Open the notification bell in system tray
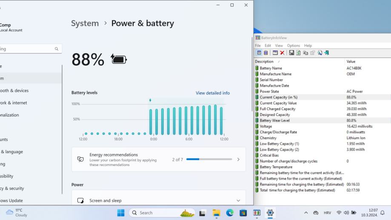The width and height of the screenshot is (391, 220). coord(382,213)
